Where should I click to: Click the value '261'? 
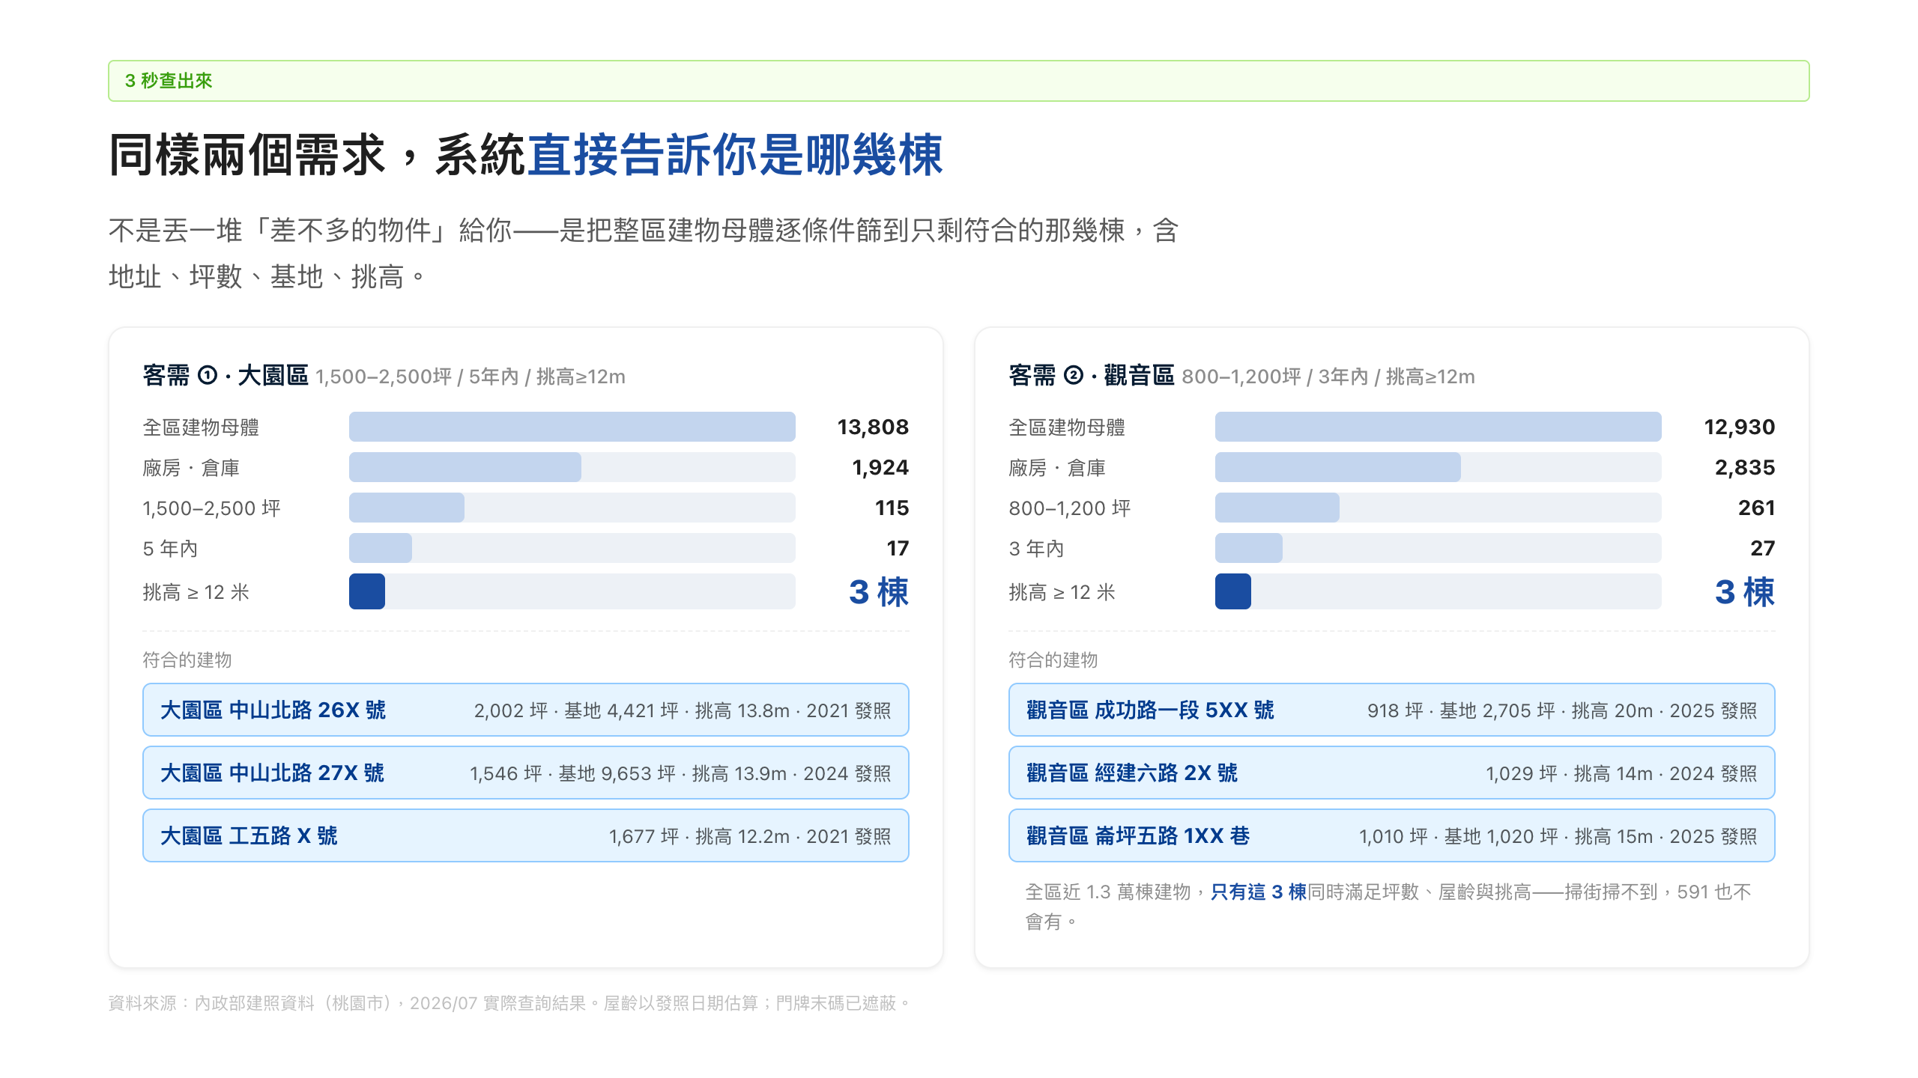pos(1756,508)
